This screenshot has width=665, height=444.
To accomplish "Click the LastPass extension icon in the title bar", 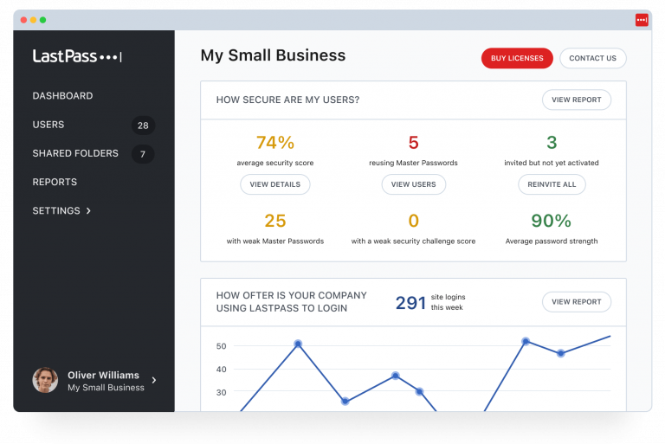I will [642, 20].
